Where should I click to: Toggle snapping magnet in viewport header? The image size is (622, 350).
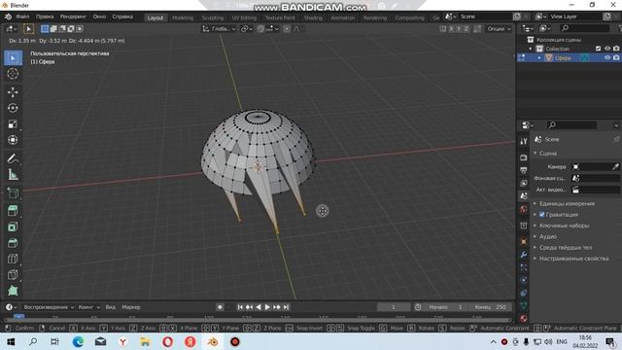coord(260,28)
